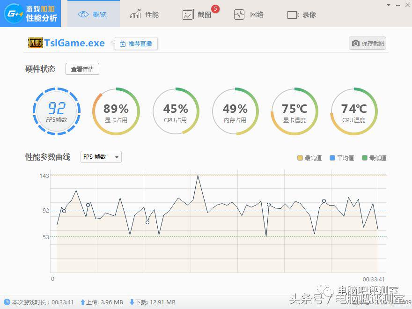This screenshot has height=309, width=412.
Task: Click the 截图 screenshot camera icon
Action: (x=188, y=14)
